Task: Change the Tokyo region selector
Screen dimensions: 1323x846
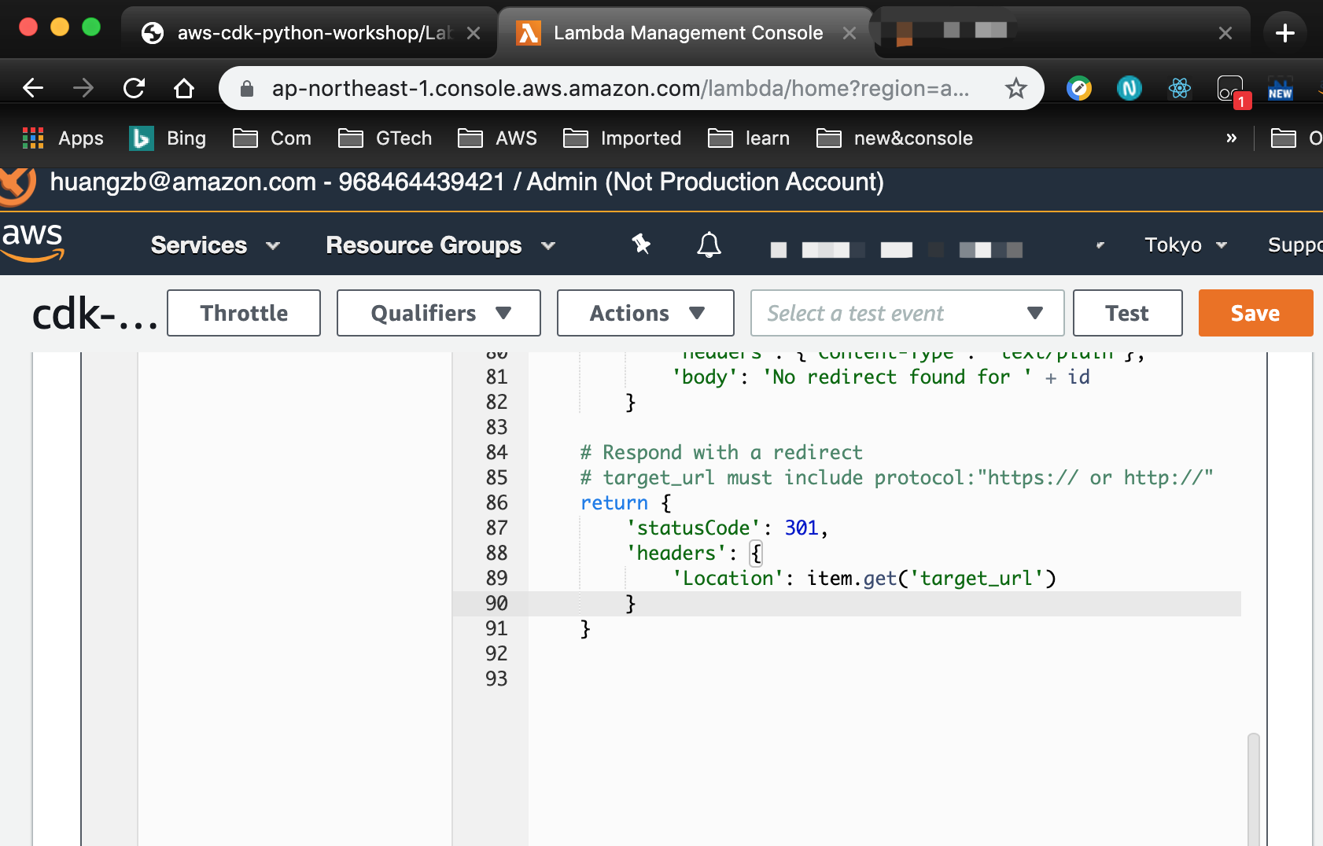Action: click(x=1185, y=245)
